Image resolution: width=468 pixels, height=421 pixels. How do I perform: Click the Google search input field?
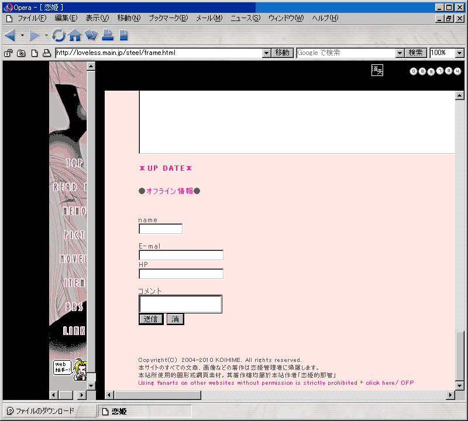click(346, 53)
